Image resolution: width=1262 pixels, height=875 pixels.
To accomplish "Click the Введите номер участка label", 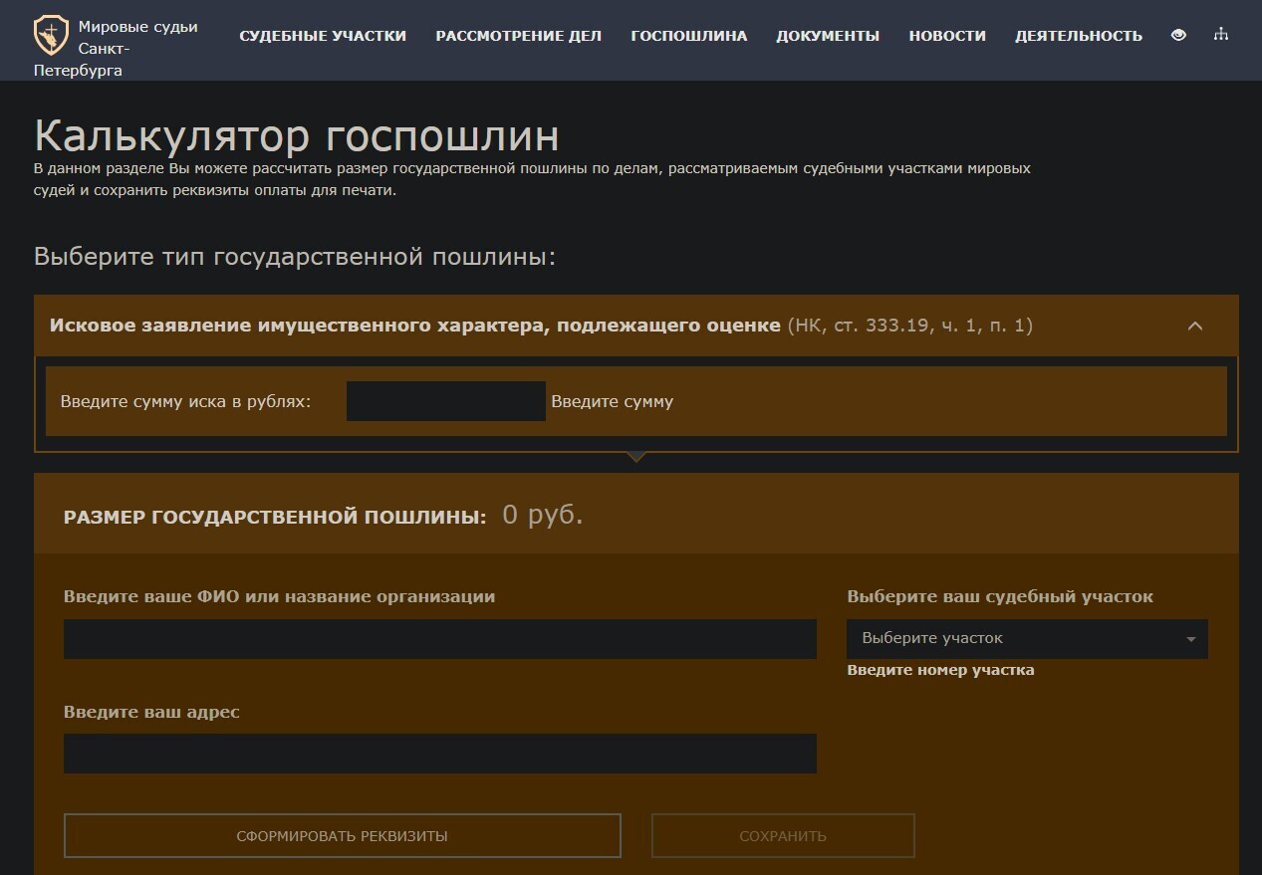I will tap(940, 670).
